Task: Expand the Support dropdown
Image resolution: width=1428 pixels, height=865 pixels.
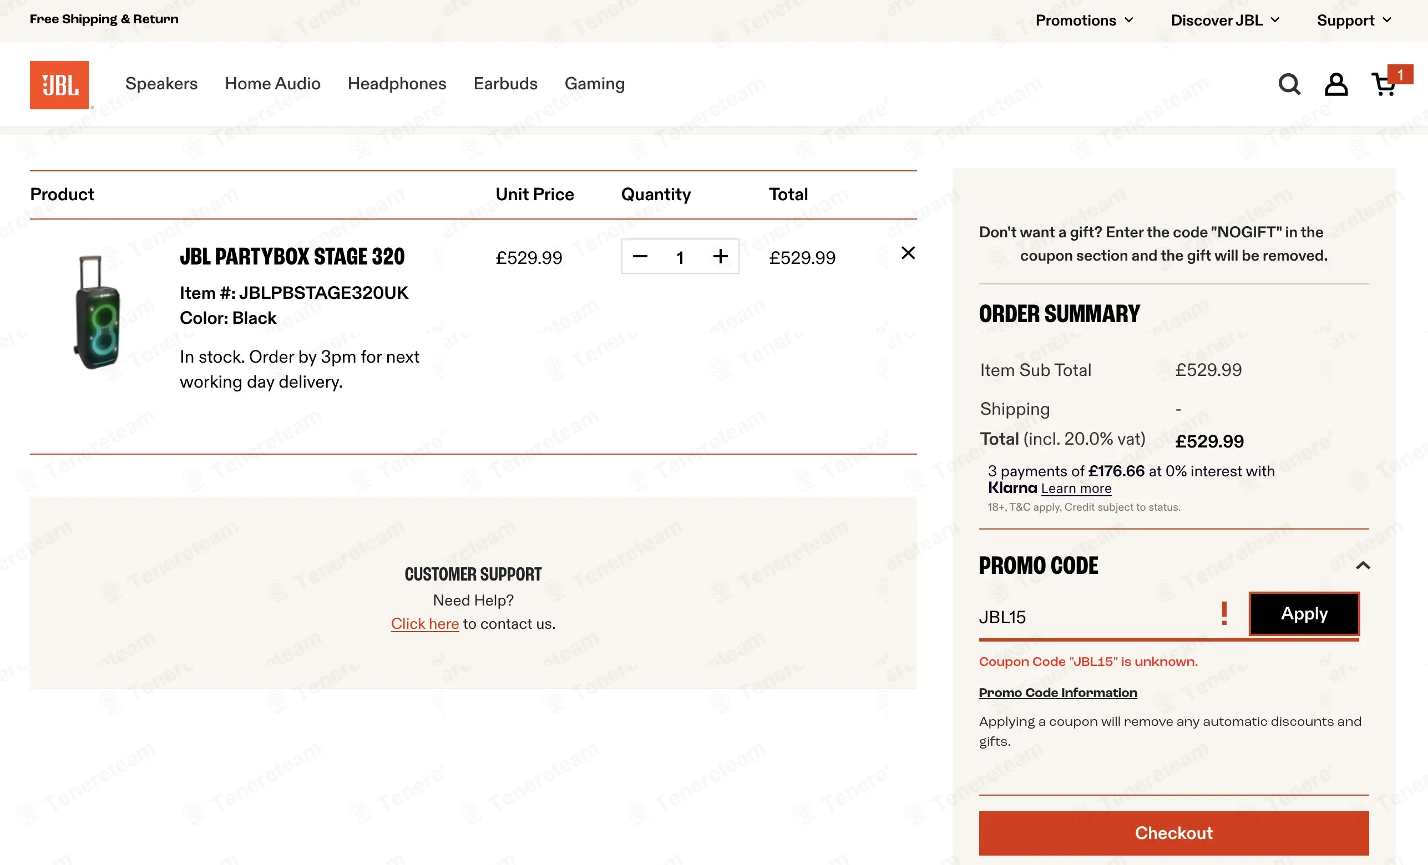Action: click(1354, 21)
